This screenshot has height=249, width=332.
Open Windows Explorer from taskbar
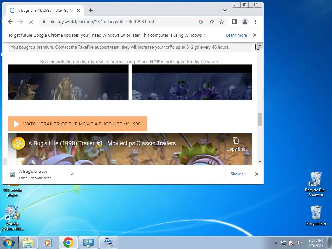coord(28,243)
